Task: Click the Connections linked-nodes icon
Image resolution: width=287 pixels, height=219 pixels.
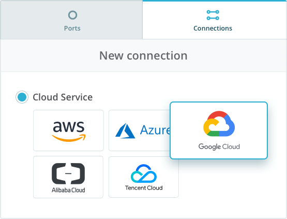Action: (x=213, y=15)
